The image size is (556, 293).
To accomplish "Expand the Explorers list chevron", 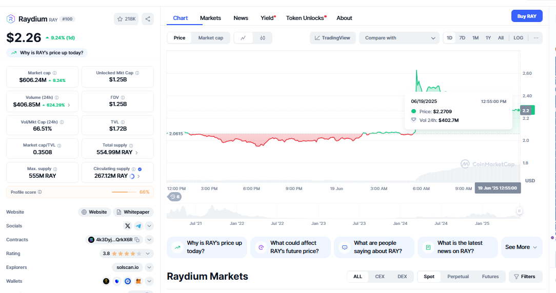I will tap(149, 267).
